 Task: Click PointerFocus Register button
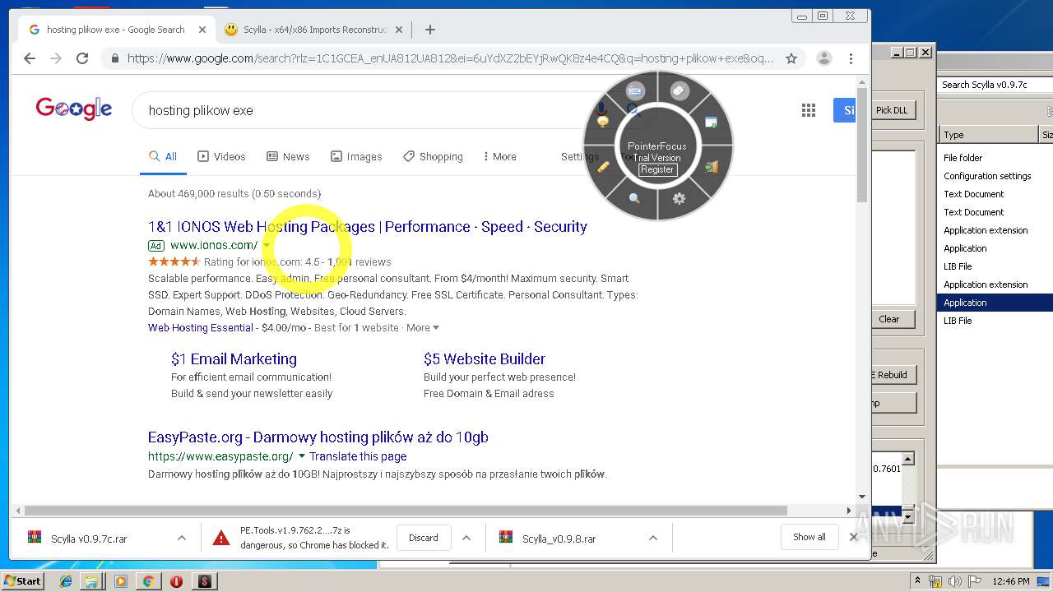[657, 169]
